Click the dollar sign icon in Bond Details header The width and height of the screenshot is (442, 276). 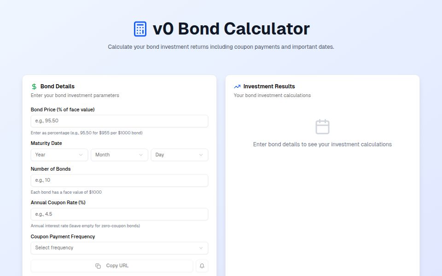tap(34, 86)
